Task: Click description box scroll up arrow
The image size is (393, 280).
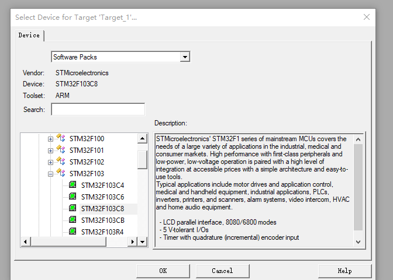Action: (358, 139)
